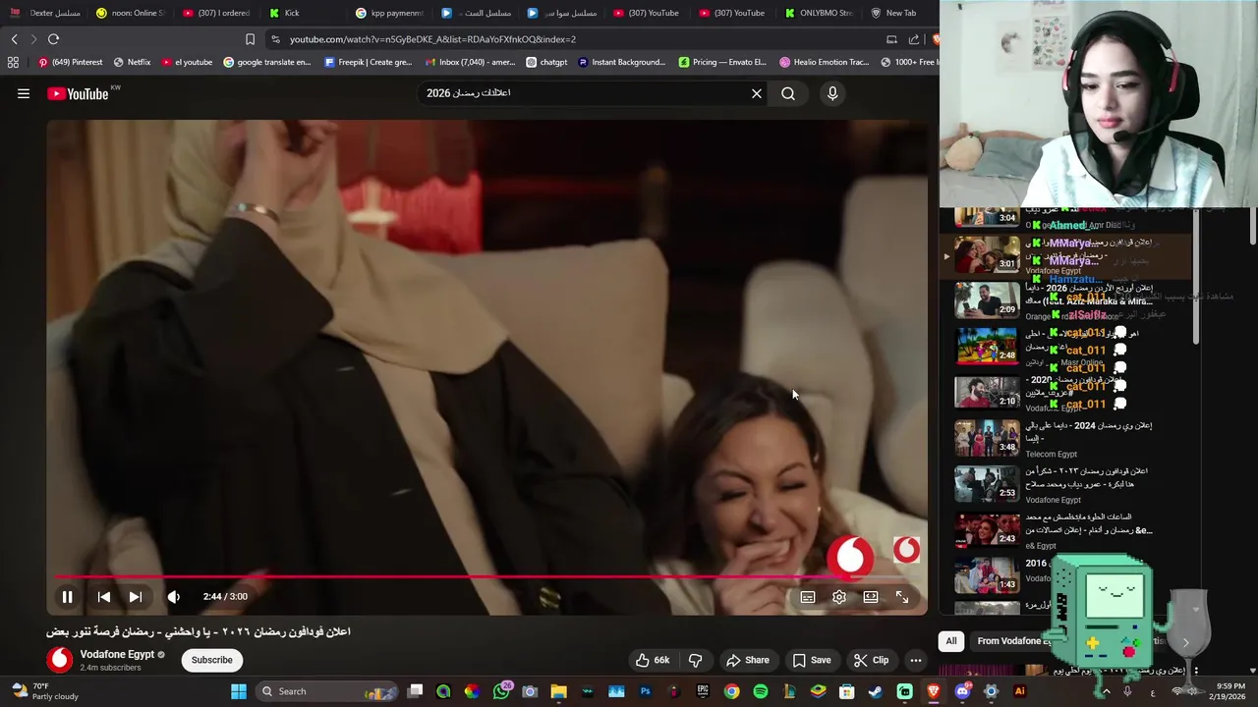Like the video showing 66k likes
This screenshot has height=707, width=1258.
click(654, 660)
